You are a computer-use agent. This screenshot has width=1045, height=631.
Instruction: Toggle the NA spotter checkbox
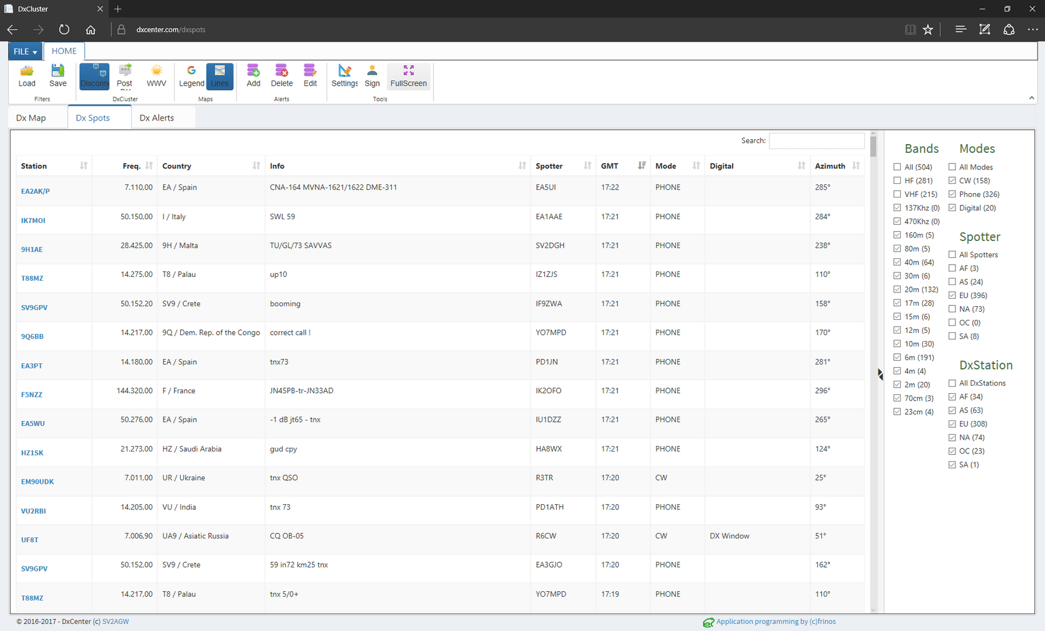tap(952, 309)
